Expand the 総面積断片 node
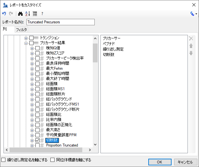Screen dimensions: 199x167 tap(32, 94)
